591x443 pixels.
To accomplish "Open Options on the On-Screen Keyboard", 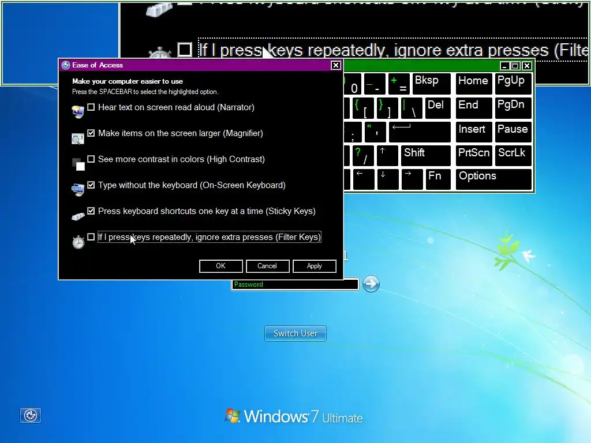I will coord(494,179).
